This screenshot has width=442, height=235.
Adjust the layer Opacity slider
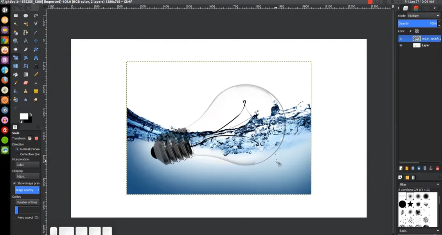pos(418,23)
